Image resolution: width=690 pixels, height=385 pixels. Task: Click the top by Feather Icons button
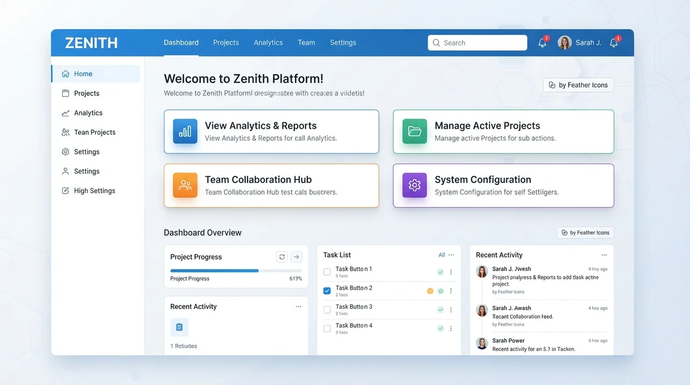click(x=578, y=85)
